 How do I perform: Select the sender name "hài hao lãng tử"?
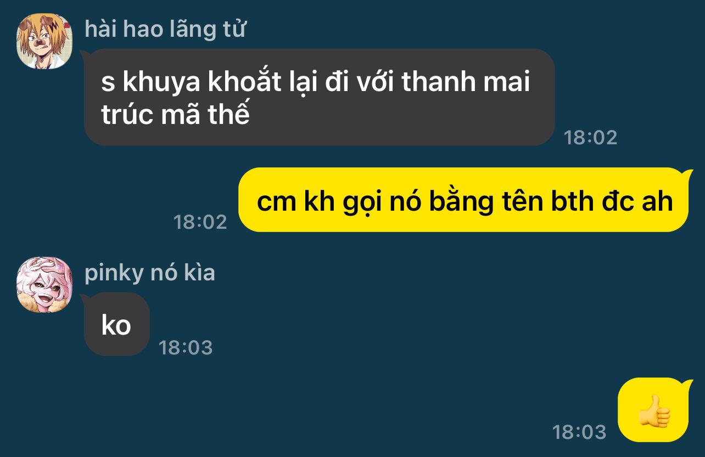pyautogui.click(x=165, y=29)
